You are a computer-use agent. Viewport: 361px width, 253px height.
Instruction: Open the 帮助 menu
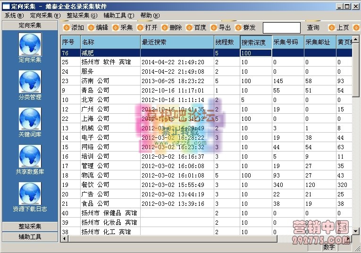click(150, 16)
